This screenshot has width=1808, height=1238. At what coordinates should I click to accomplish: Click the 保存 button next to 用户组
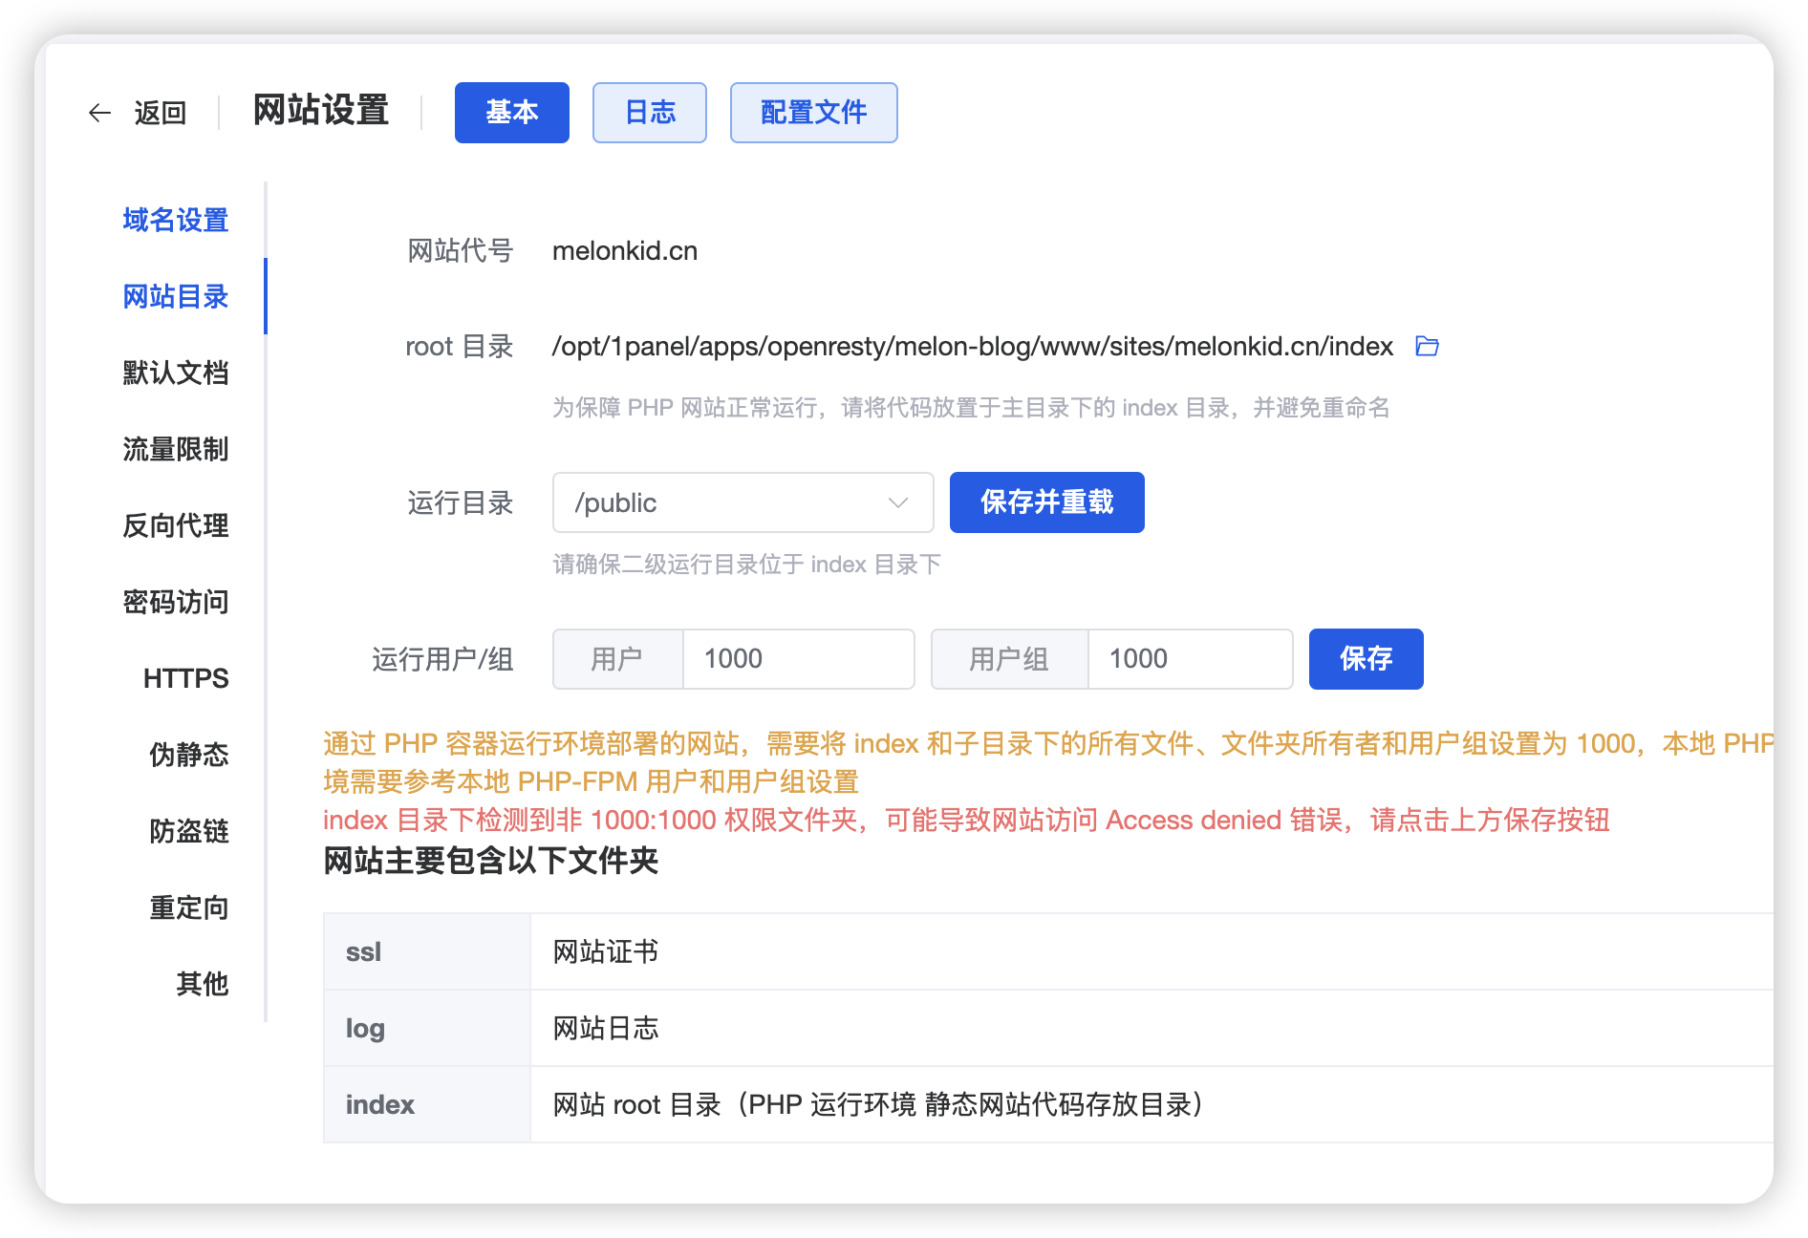[x=1366, y=658]
